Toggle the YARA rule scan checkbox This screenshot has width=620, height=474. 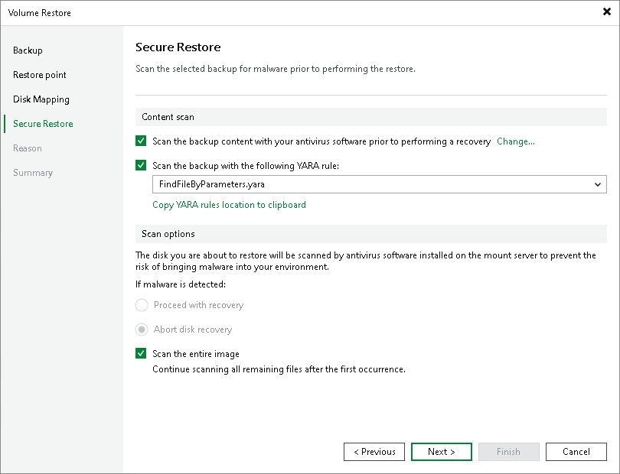point(141,165)
